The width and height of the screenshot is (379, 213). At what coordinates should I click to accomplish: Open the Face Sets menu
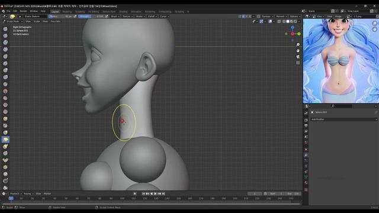56,21
